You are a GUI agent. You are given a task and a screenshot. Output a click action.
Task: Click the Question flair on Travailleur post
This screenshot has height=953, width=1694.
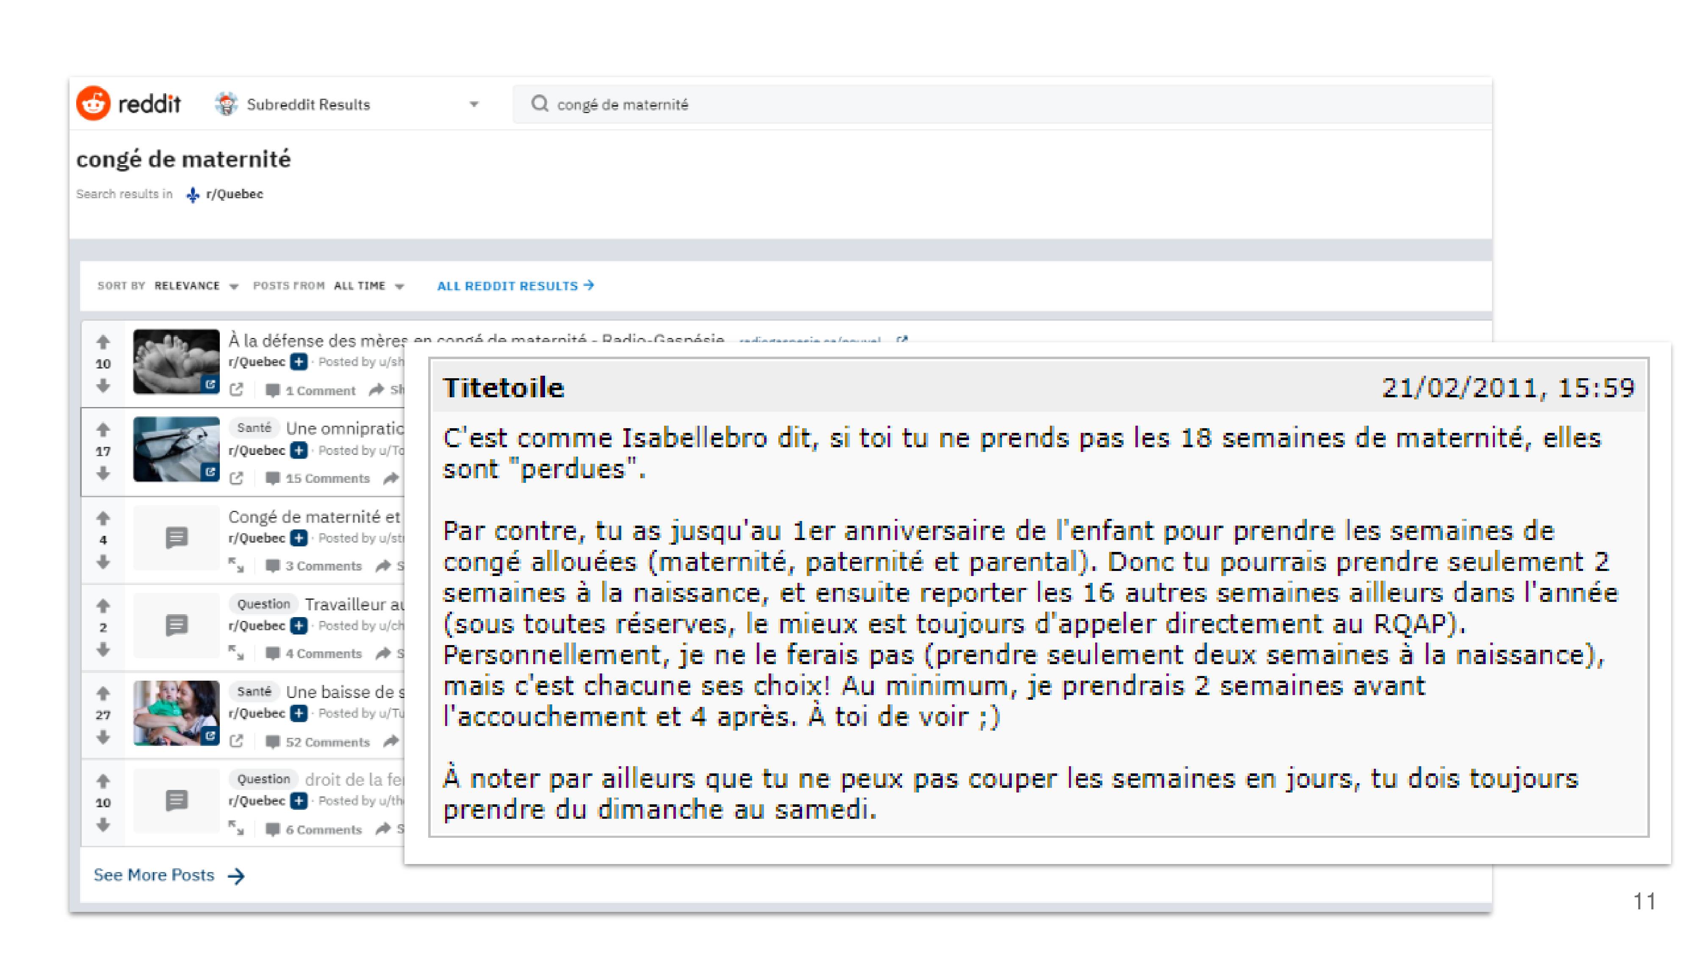click(x=264, y=604)
